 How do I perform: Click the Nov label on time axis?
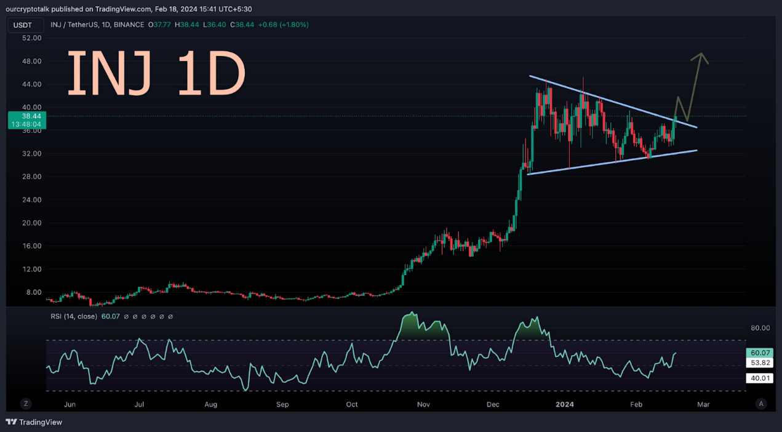423,404
